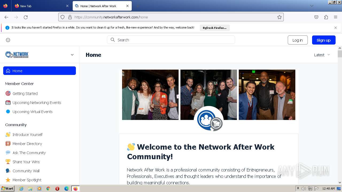Click Refresh Firefox button
This screenshot has width=342, height=192.
[x=215, y=28]
